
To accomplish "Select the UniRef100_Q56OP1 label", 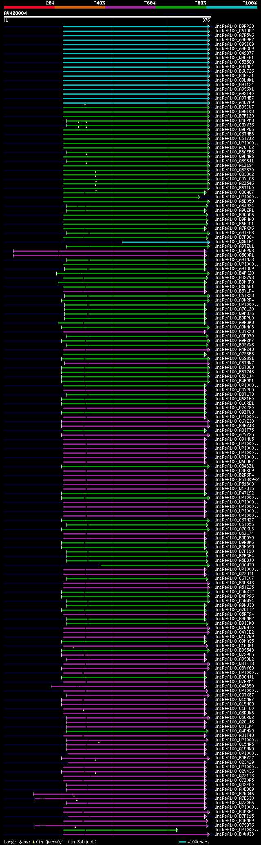I will (234, 255).
